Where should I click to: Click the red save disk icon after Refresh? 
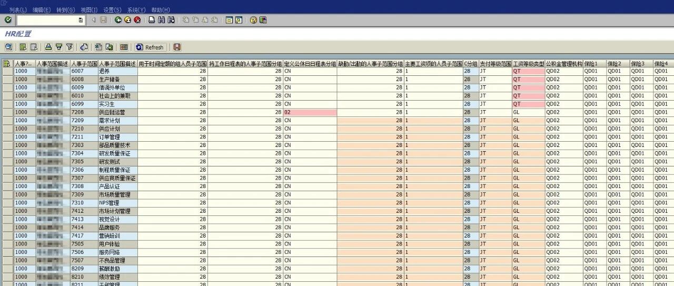point(177,47)
